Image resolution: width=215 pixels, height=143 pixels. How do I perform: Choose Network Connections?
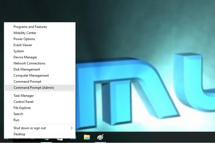pyautogui.click(x=29, y=63)
